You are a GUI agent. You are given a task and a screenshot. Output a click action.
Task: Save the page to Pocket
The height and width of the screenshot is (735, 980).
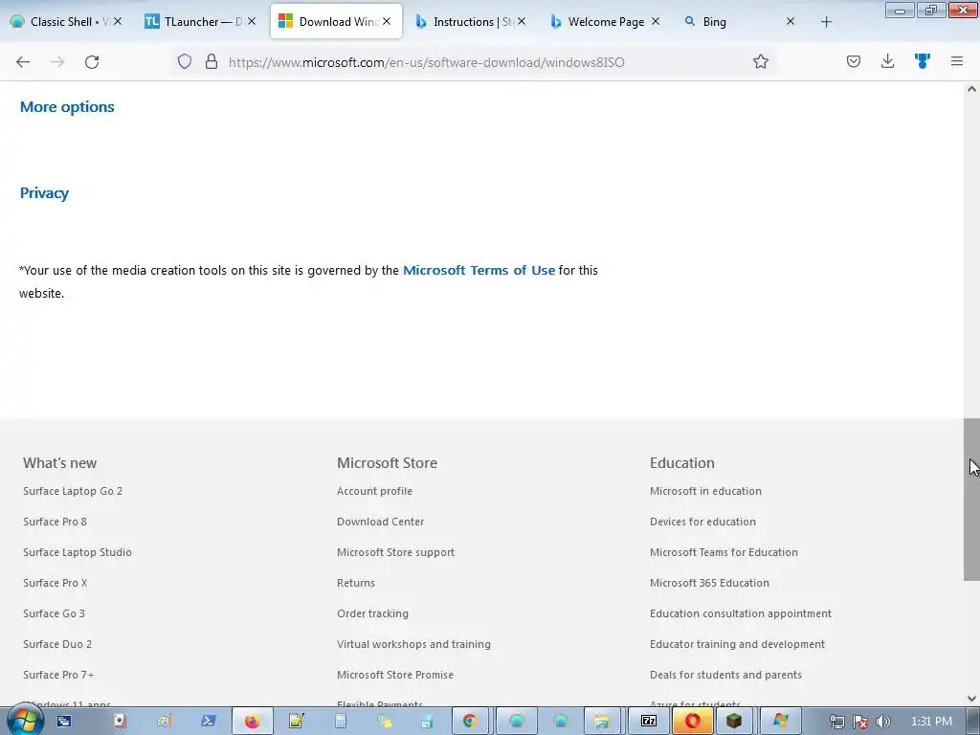coord(853,61)
